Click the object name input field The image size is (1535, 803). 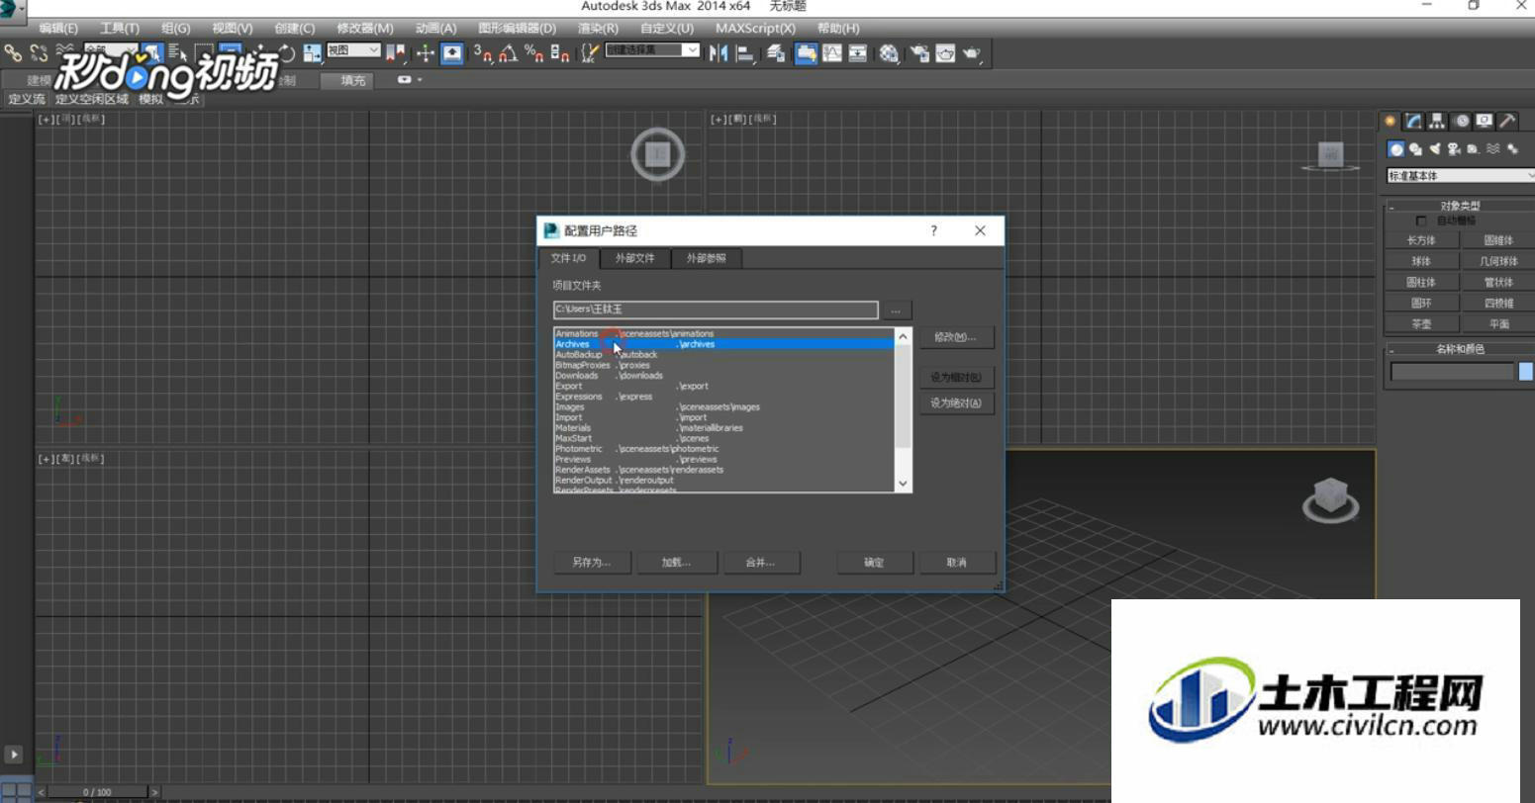[1452, 372]
